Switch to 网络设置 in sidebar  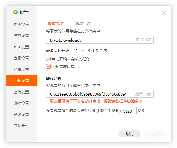(21, 69)
